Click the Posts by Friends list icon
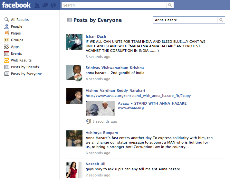This screenshot has height=179, width=230. [6, 67]
